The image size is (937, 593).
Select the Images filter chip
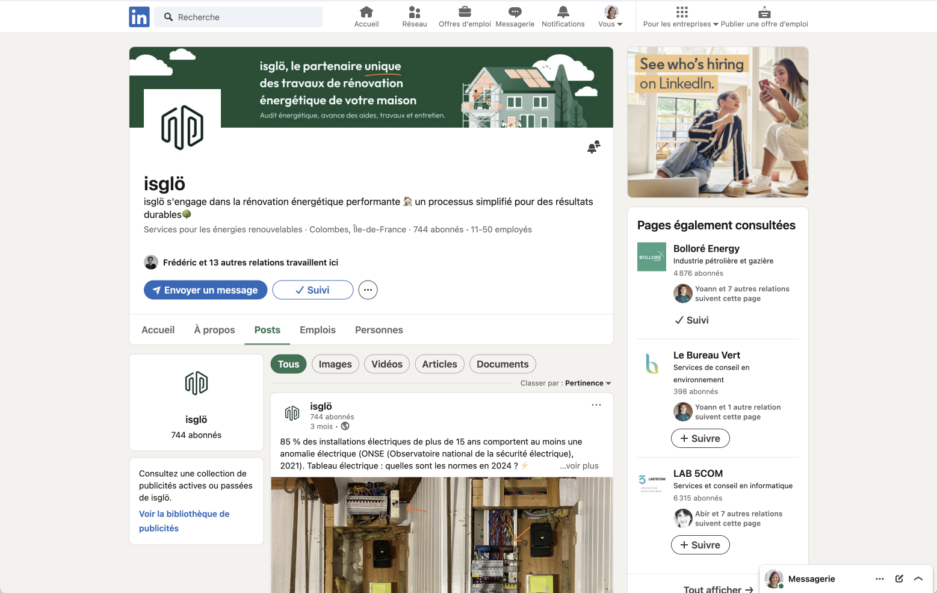(x=335, y=364)
